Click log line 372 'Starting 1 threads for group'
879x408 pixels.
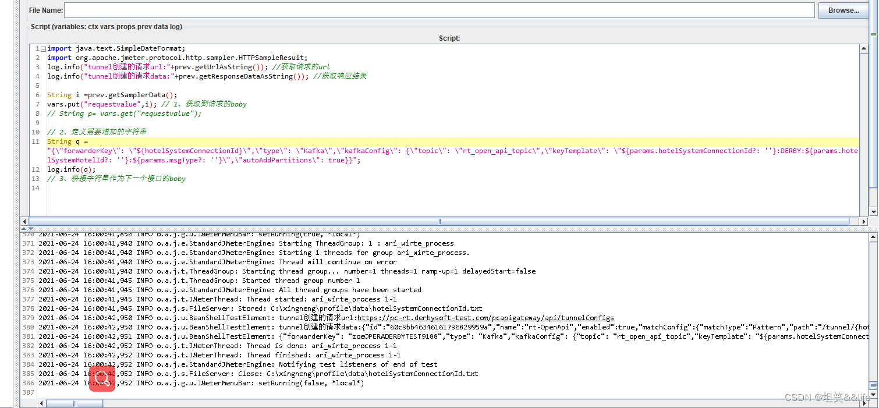pyautogui.click(x=254, y=253)
